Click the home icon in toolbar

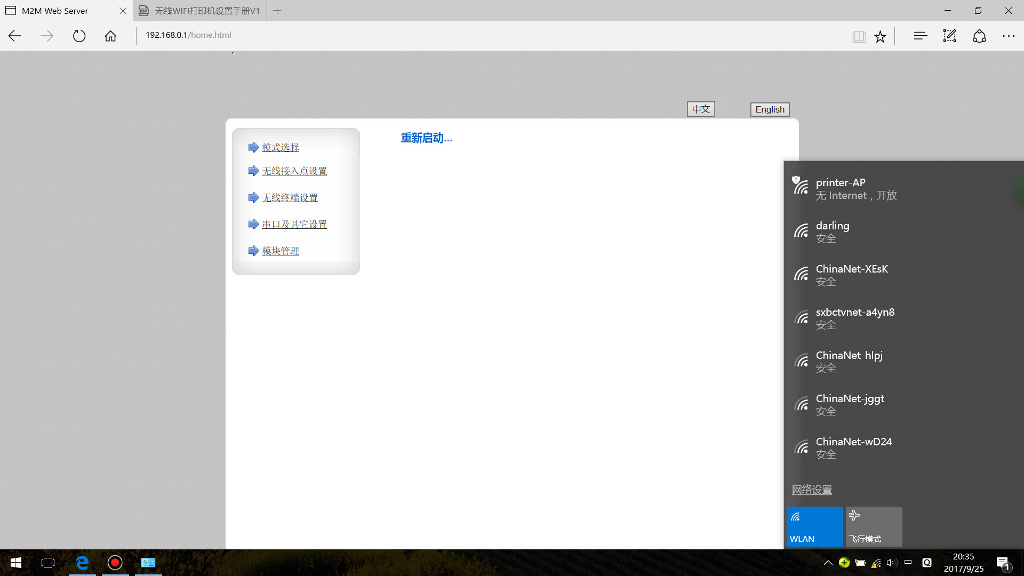(x=110, y=36)
